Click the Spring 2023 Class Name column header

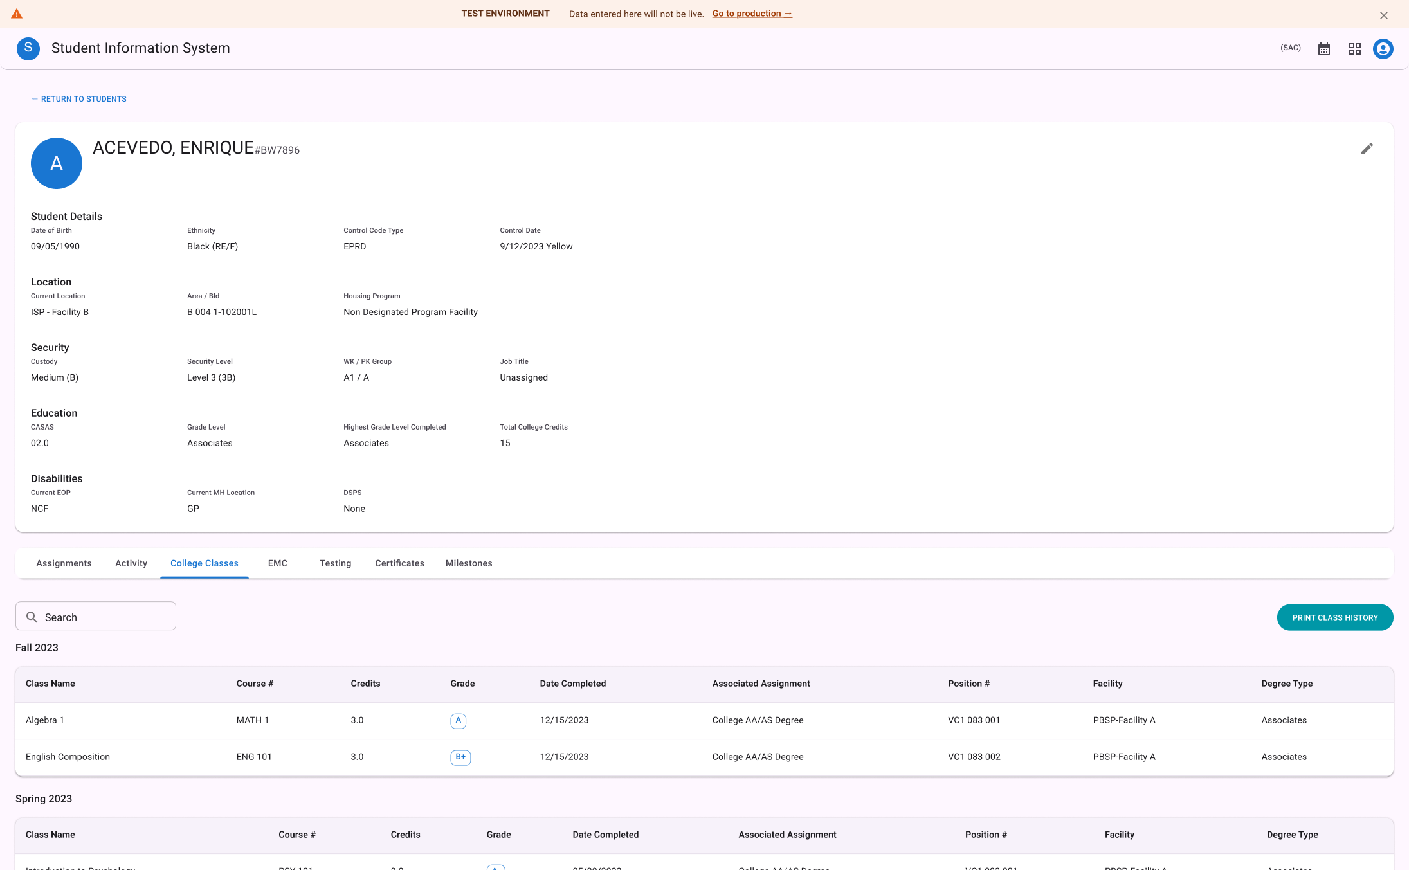50,835
